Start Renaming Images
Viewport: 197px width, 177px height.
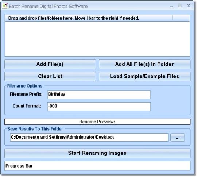click(x=97, y=153)
